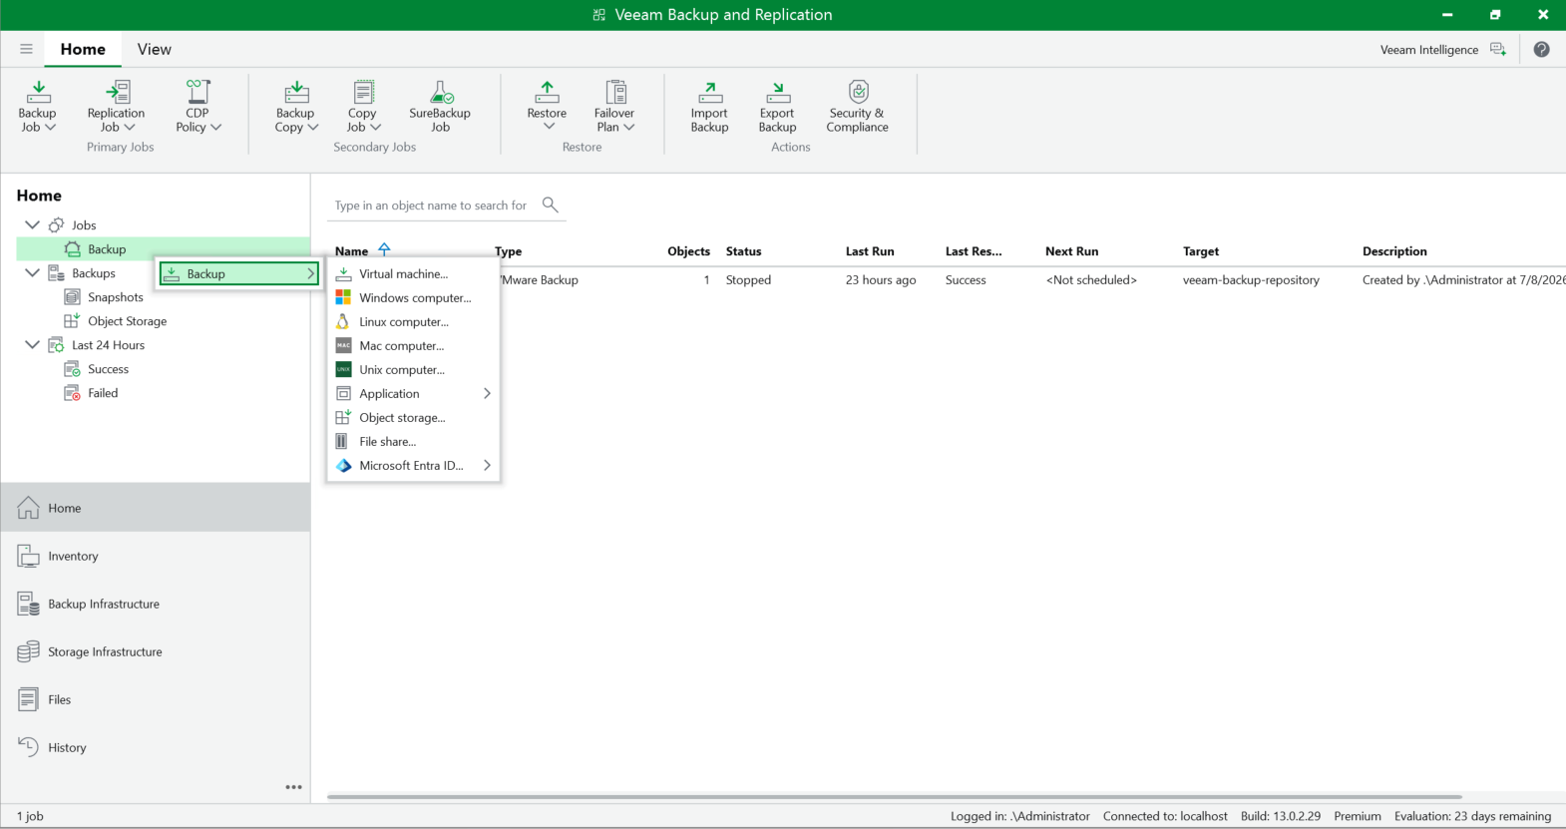1566x829 pixels.
Task: Expand the Application submenu
Action: (x=413, y=393)
